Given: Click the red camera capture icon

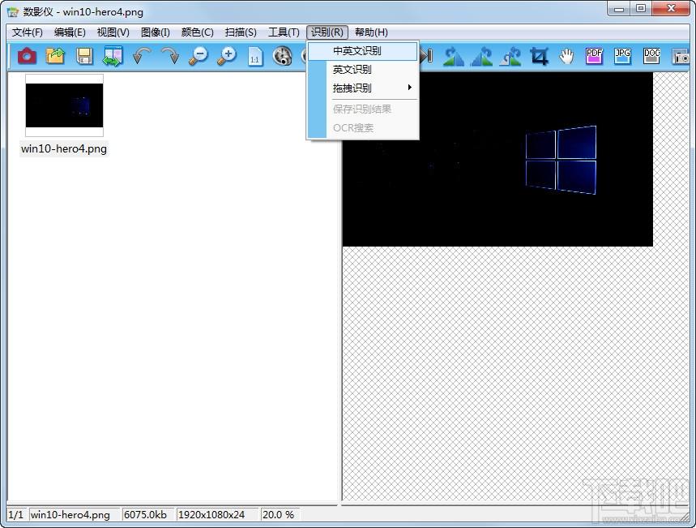Looking at the screenshot, I should (x=27, y=56).
